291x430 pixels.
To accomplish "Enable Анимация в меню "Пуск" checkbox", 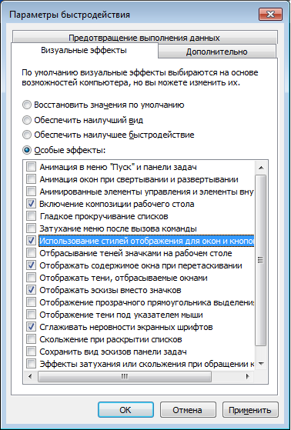I will 31,167.
